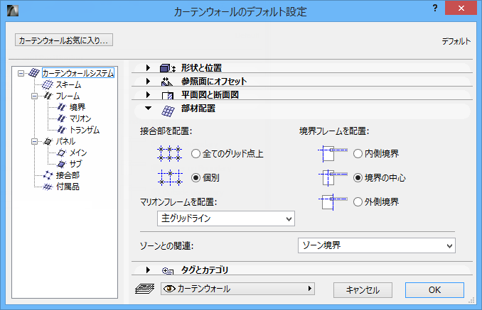Click the 付属品 accessory icon in tree

click(x=48, y=187)
